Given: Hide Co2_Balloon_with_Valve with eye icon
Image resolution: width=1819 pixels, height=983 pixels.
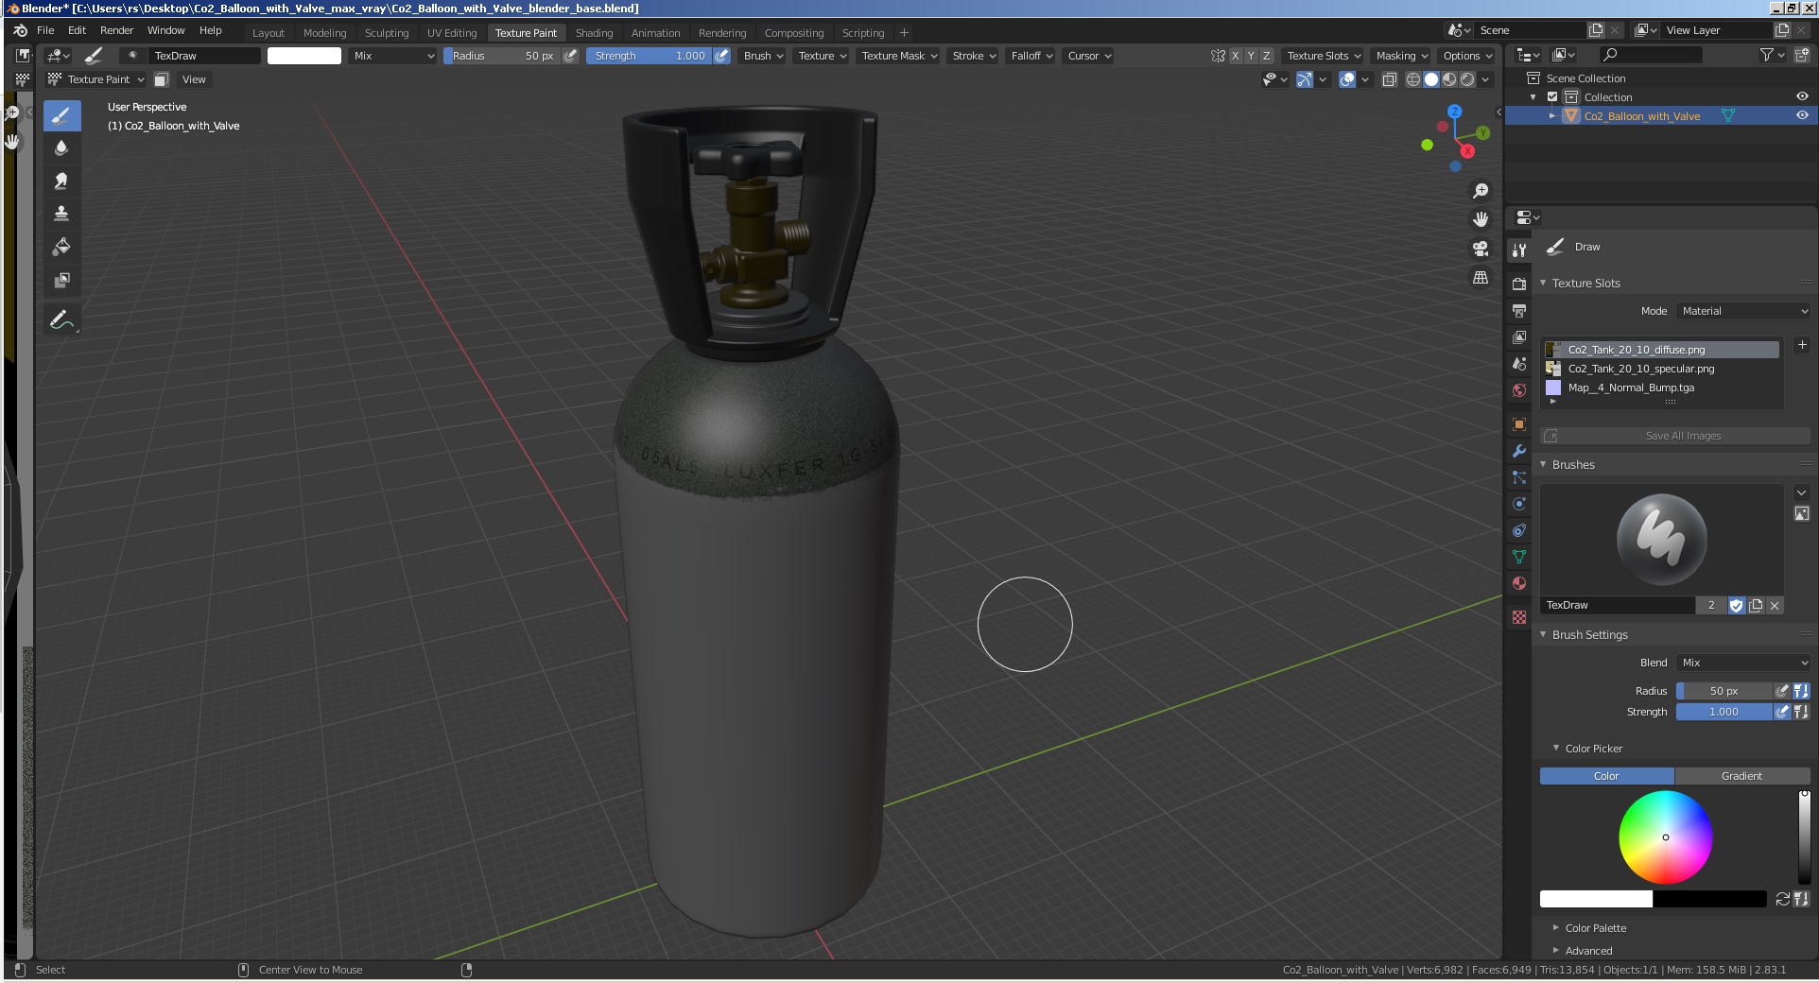Looking at the screenshot, I should [x=1802, y=115].
